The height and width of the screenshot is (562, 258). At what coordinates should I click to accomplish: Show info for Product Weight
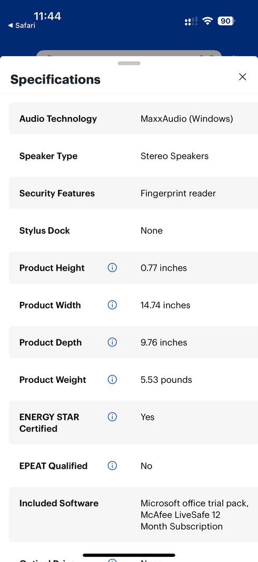(x=112, y=379)
